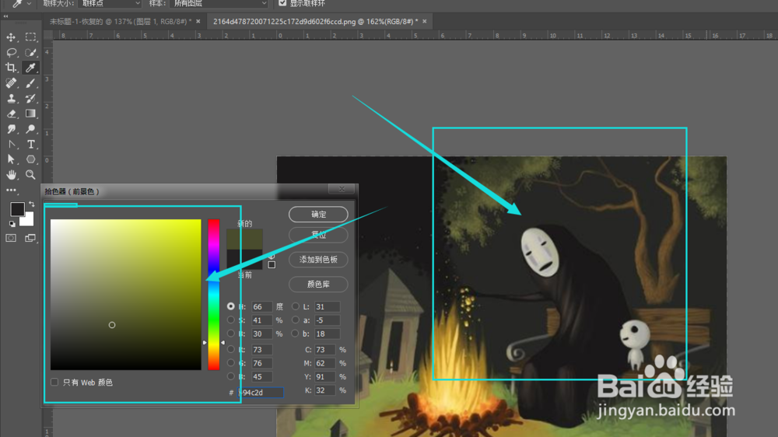Click the web-safe color cube icon

[272, 257]
